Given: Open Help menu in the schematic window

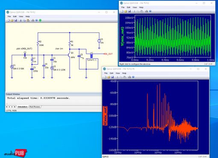Looking at the screenshot, I should coord(27,16).
